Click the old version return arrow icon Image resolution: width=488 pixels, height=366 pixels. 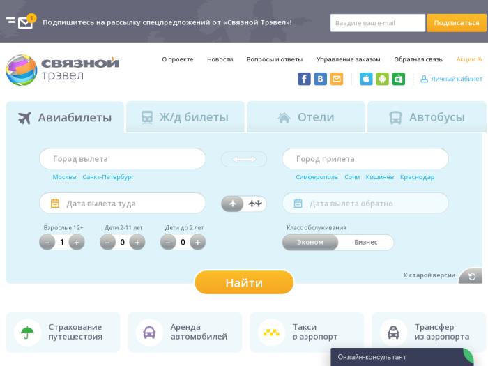[x=471, y=277]
